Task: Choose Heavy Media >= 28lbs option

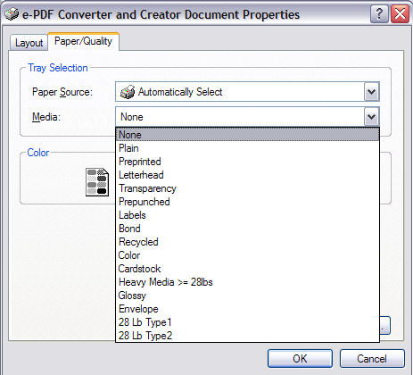Action: [247, 282]
